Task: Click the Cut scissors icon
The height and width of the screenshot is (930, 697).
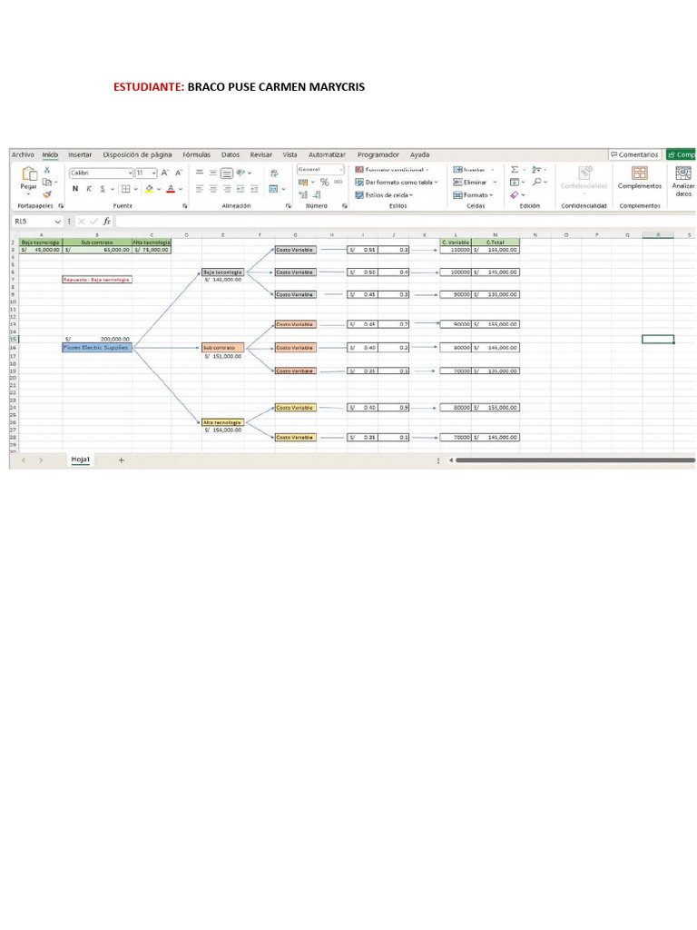Action: (47, 170)
